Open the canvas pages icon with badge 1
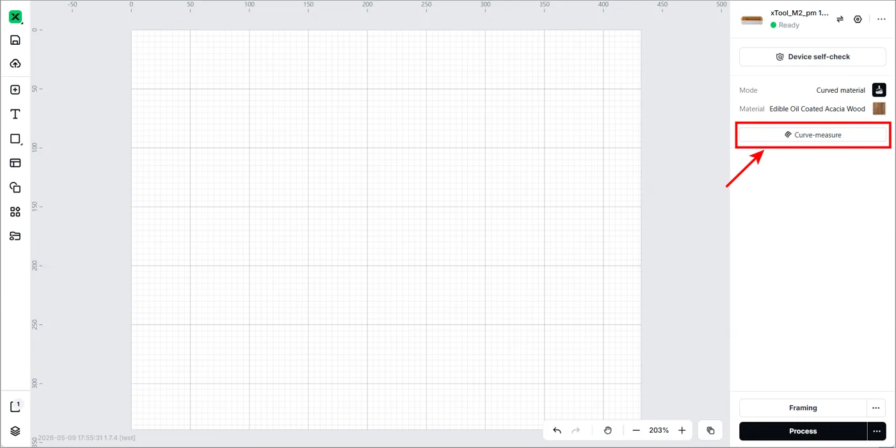 click(16, 406)
